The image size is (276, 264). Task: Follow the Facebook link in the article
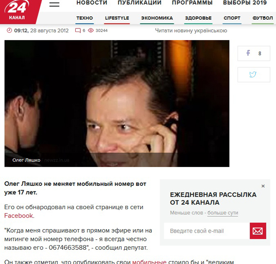pos(19,215)
